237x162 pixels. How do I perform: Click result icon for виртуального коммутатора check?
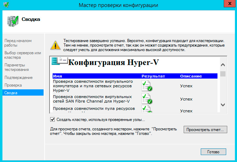click(147, 86)
